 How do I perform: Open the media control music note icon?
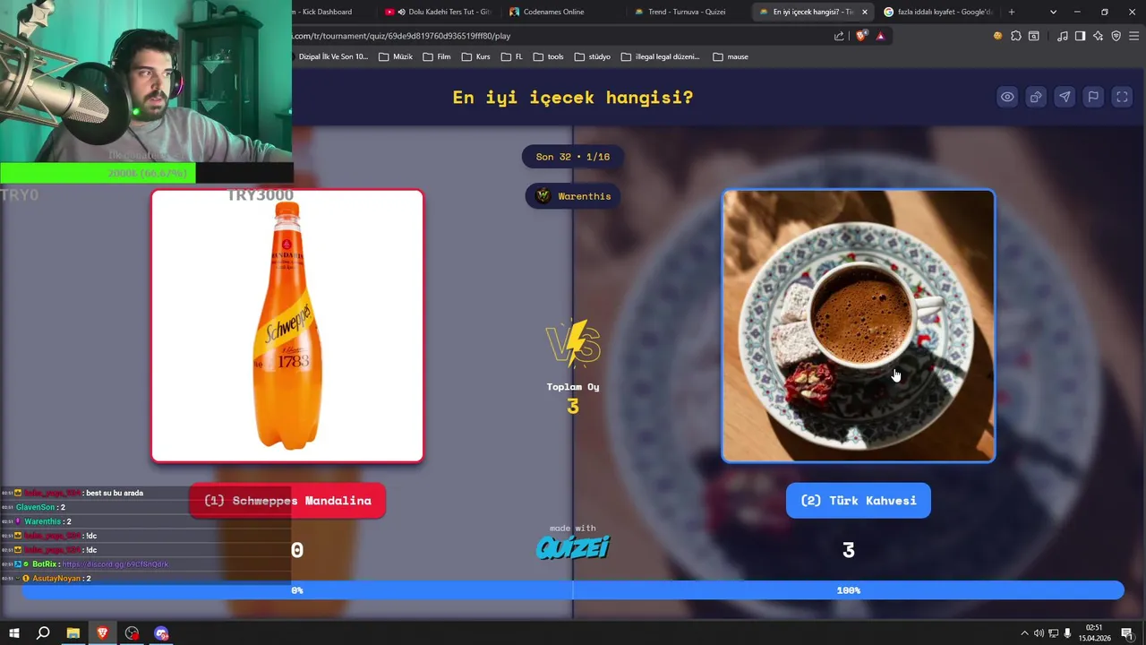pyautogui.click(x=1063, y=36)
